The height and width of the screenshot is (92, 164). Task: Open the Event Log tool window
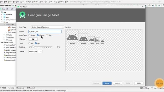pyautogui.click(x=144, y=88)
